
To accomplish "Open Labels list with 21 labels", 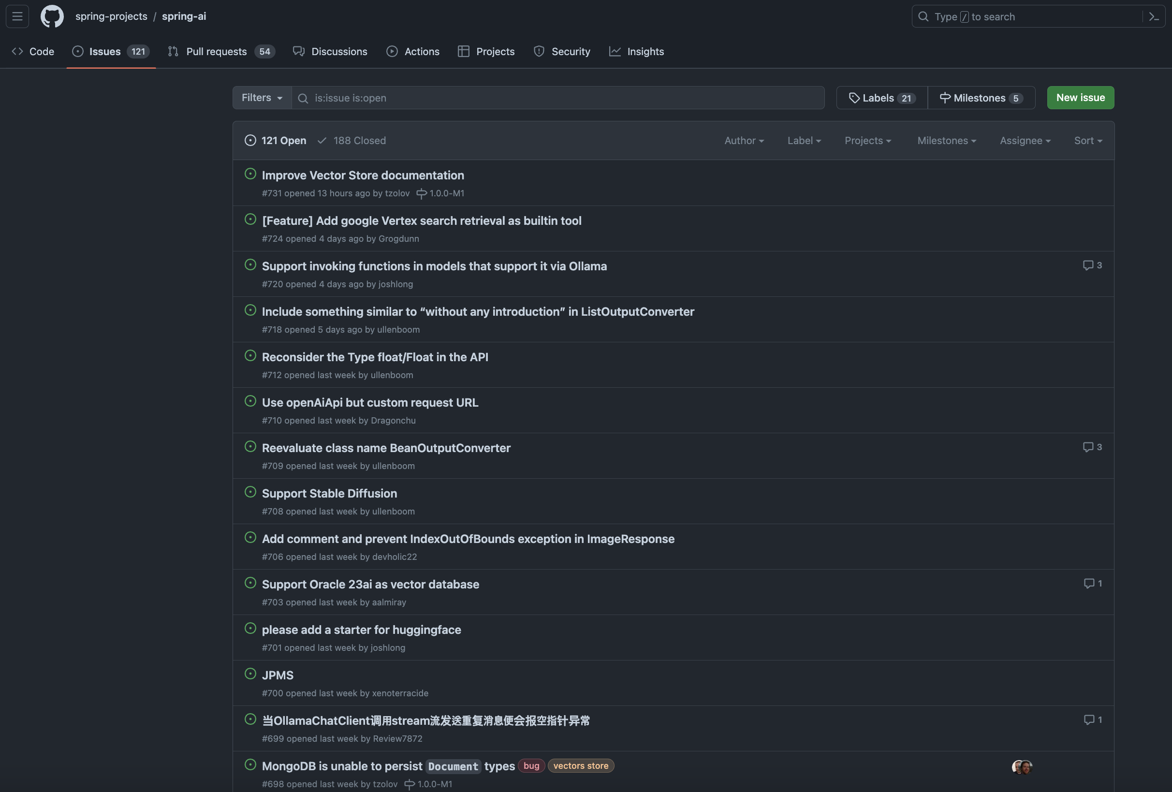I will tap(881, 98).
